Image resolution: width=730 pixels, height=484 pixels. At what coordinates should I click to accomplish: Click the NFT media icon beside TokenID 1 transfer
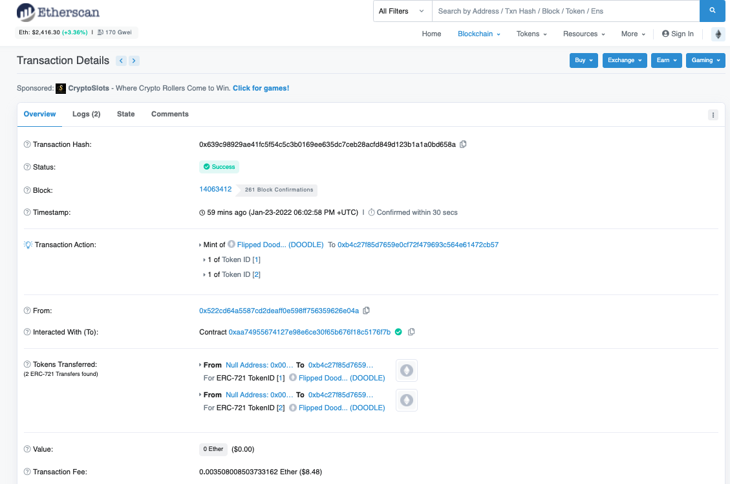pyautogui.click(x=406, y=370)
